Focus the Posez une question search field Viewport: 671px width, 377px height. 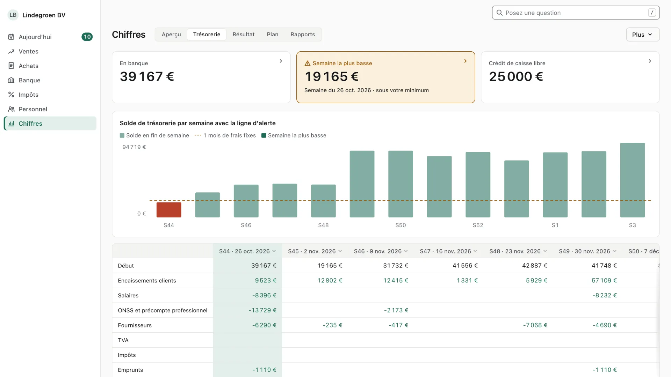(x=576, y=13)
